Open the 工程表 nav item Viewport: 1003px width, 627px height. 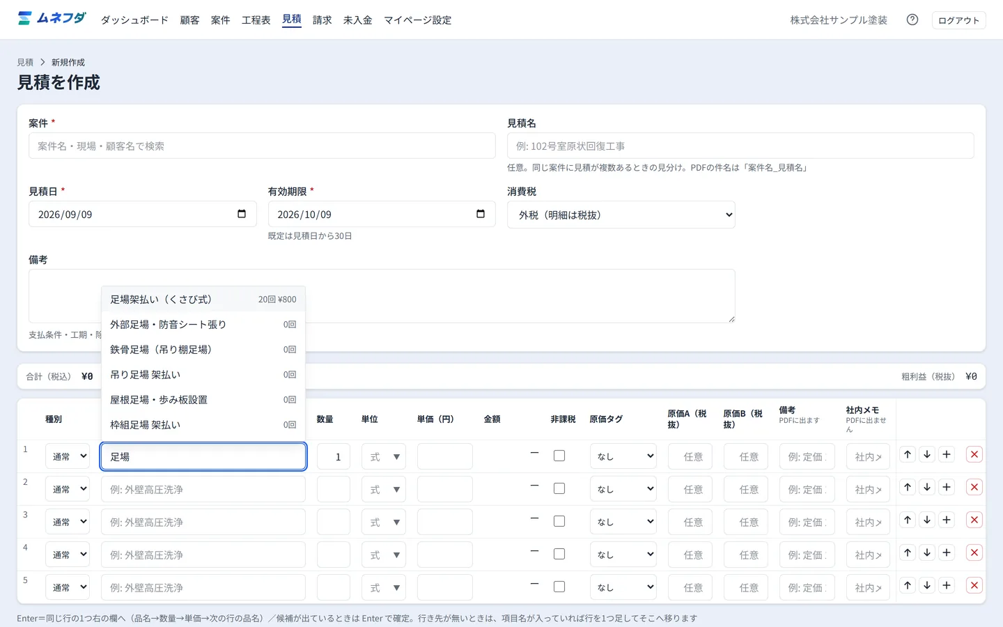[256, 20]
